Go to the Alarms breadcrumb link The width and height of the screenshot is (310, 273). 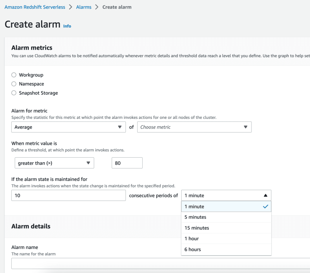(x=84, y=7)
